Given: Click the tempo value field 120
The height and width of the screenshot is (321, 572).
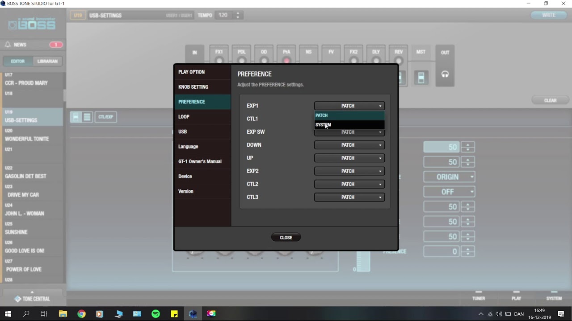Looking at the screenshot, I should [223, 15].
